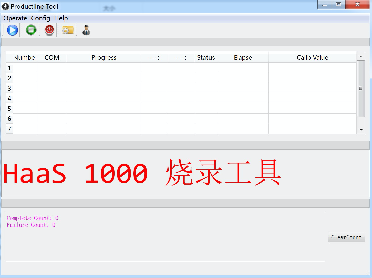Select row header 4

pos(9,98)
